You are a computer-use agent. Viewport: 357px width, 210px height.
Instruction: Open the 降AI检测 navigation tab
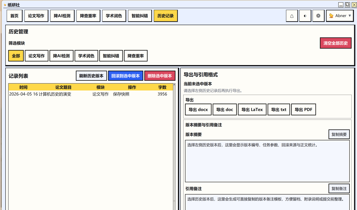(x=62, y=16)
